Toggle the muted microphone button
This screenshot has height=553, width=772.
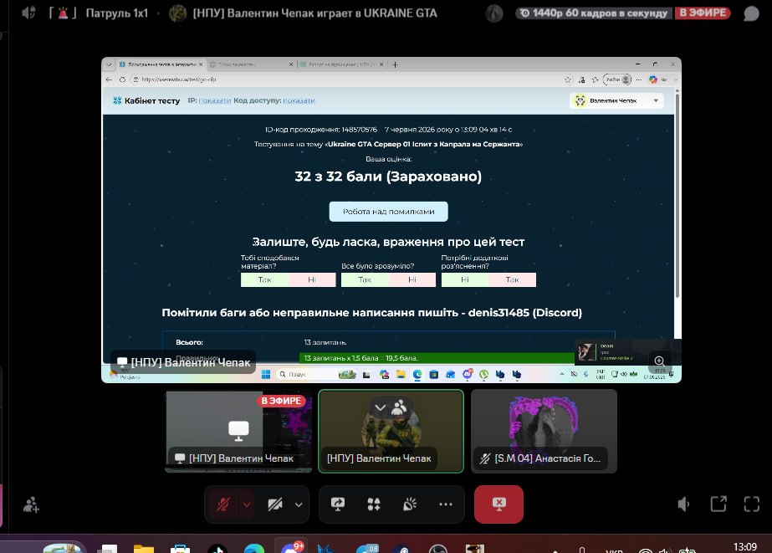pyautogui.click(x=223, y=504)
